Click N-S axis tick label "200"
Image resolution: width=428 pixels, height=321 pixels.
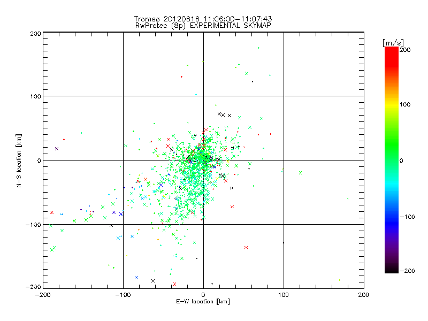pos(35,34)
